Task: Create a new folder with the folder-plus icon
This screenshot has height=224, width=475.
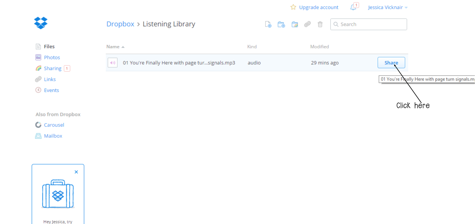Action: (281, 24)
